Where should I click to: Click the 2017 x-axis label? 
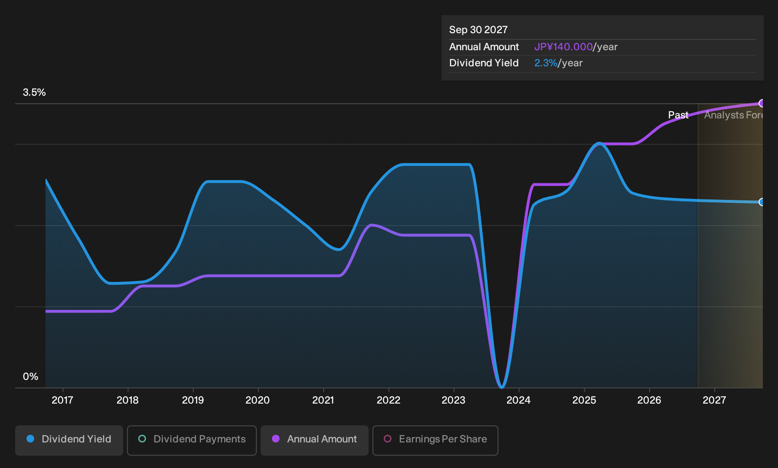[x=62, y=400]
